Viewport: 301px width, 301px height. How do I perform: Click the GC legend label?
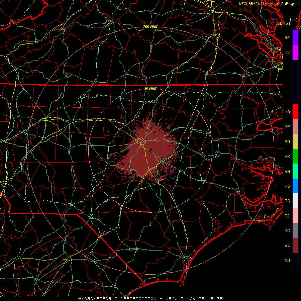click(287, 230)
